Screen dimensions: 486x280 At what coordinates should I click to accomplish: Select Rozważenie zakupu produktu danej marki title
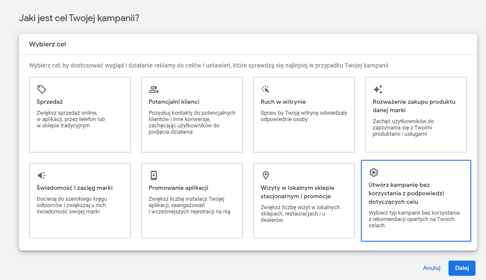click(x=414, y=106)
